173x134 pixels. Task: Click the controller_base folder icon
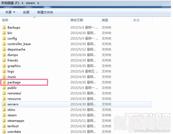click(4, 44)
